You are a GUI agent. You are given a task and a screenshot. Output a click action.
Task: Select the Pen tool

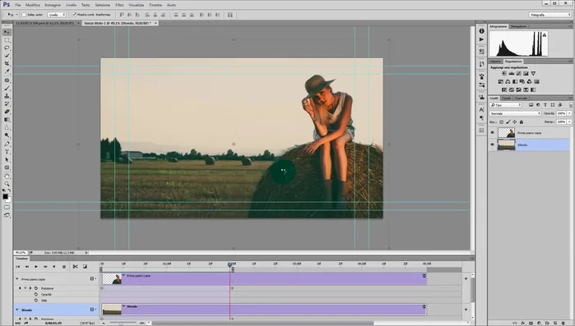(x=7, y=144)
